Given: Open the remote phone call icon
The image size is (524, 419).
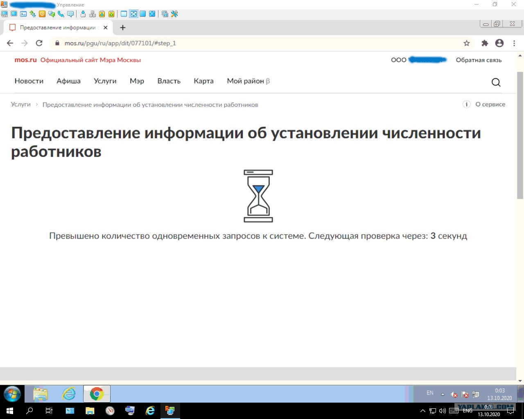Looking at the screenshot, I should click(61, 14).
